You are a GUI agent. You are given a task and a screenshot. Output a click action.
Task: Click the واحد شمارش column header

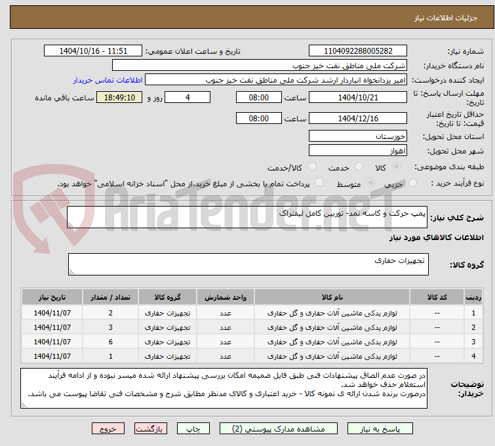click(x=226, y=297)
